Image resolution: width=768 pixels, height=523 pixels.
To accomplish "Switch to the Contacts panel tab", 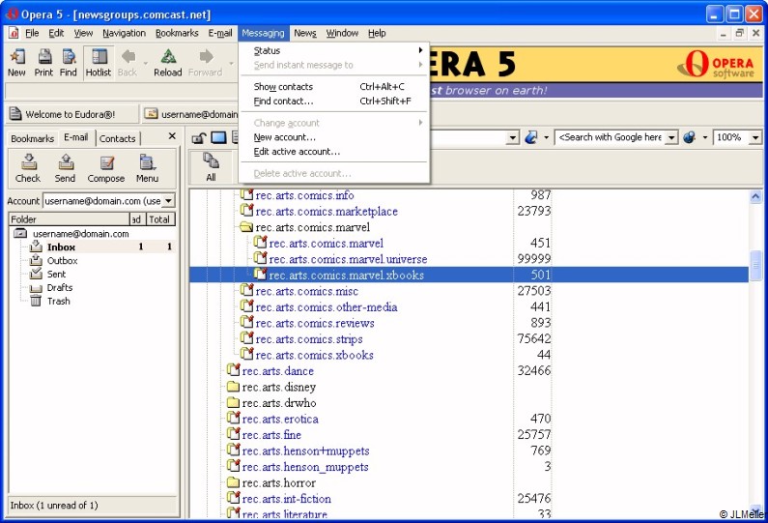I will click(118, 138).
